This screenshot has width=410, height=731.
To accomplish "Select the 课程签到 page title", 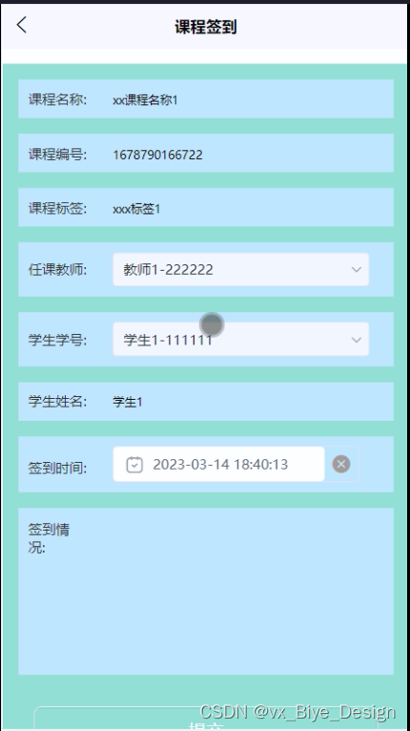I will coord(205,27).
